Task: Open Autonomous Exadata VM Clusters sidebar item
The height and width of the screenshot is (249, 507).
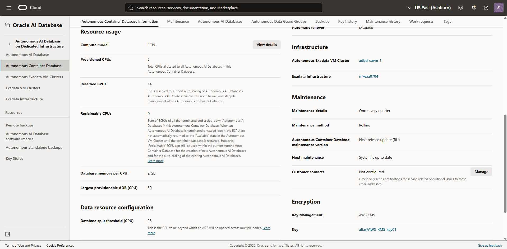Action: tap(34, 77)
